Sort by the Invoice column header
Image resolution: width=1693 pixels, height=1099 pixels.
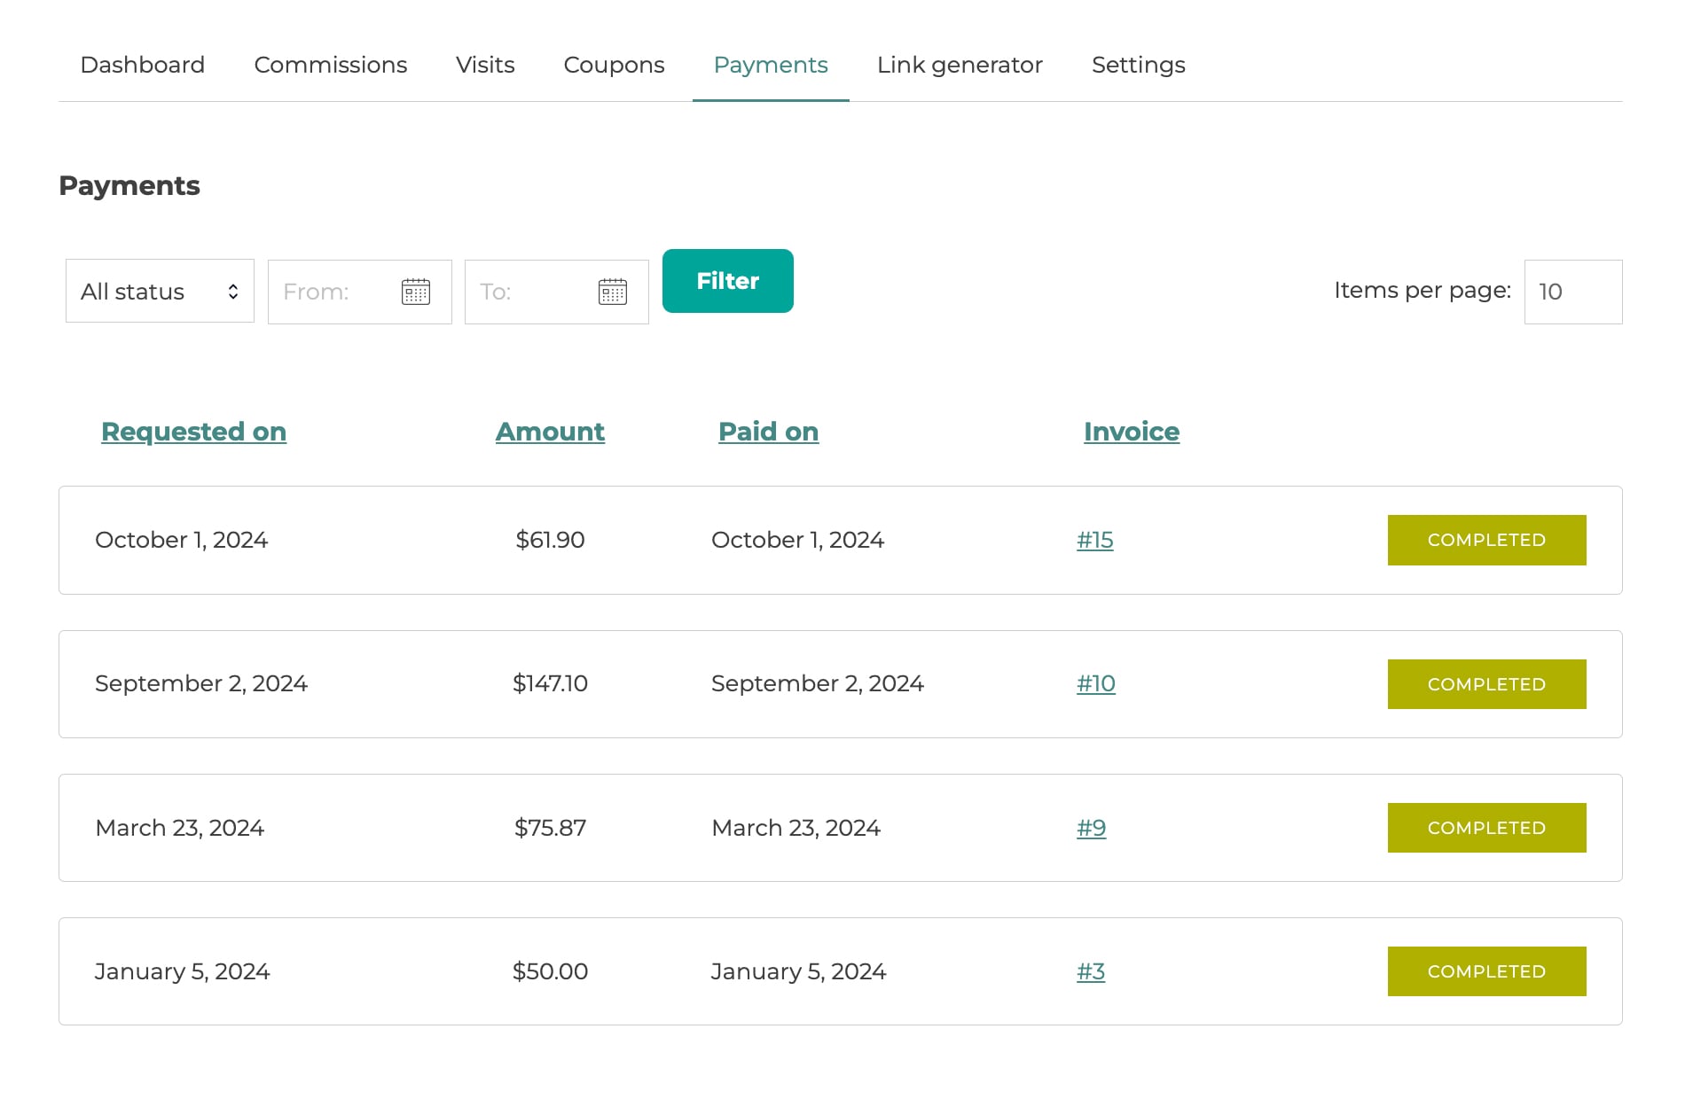1131,432
